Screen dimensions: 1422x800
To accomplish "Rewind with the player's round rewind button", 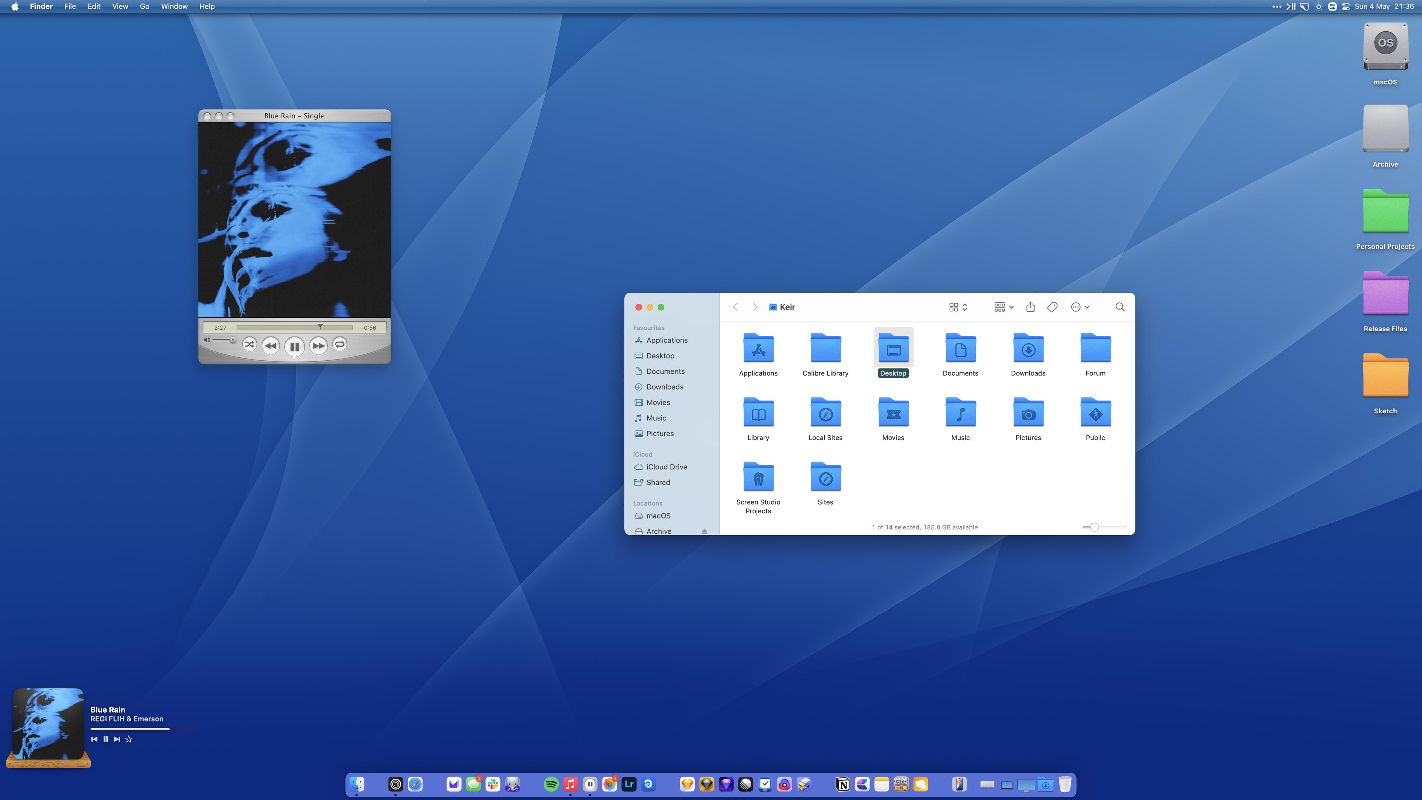I will tap(270, 346).
